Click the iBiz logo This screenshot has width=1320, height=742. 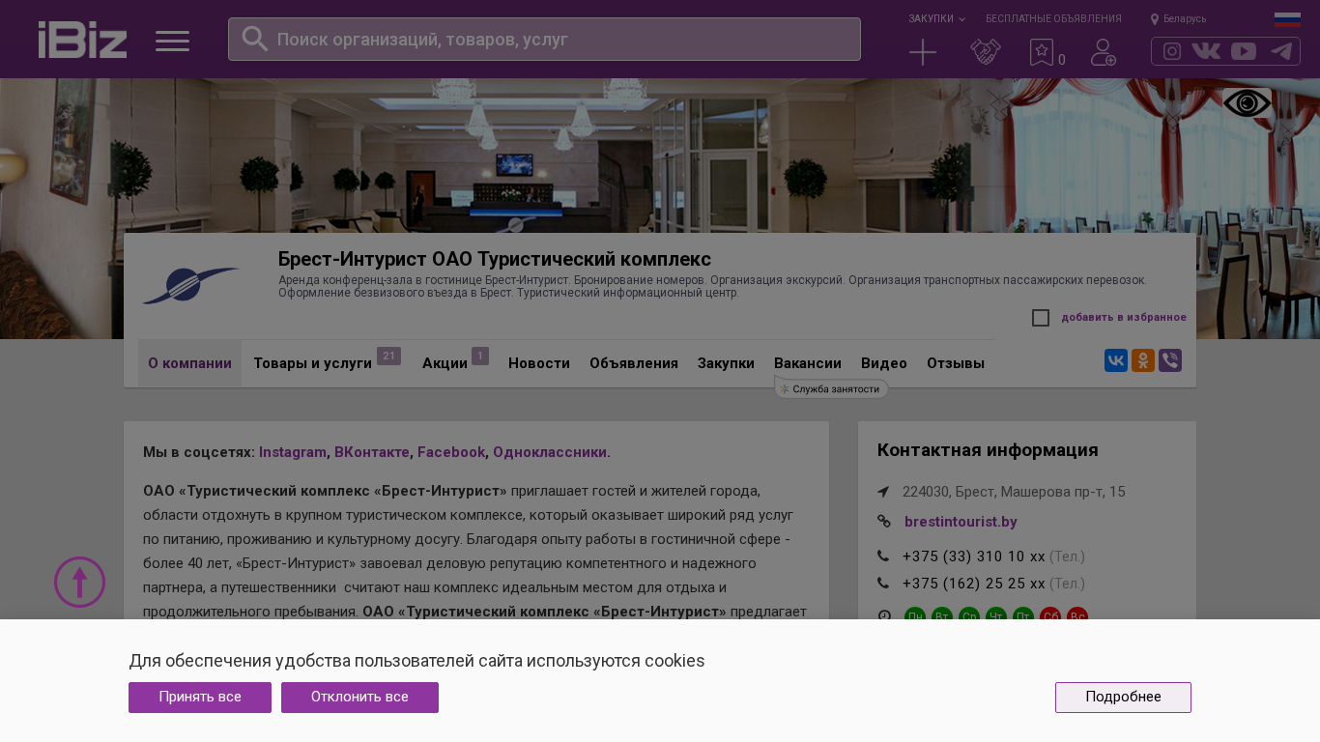(x=82, y=40)
